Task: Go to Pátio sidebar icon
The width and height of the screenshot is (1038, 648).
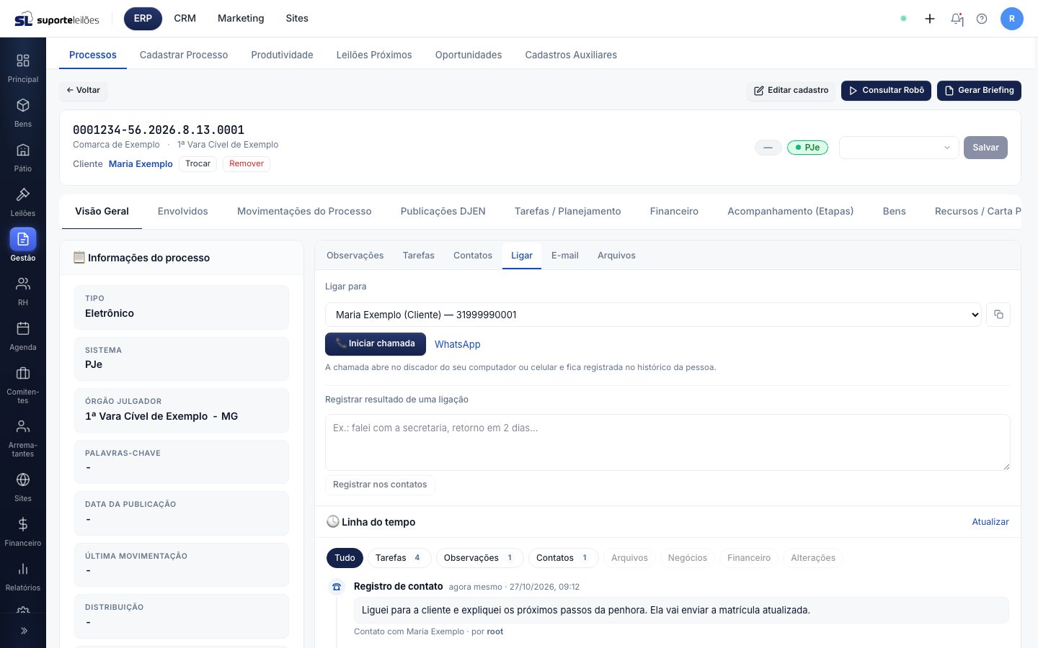Action: tap(23, 150)
